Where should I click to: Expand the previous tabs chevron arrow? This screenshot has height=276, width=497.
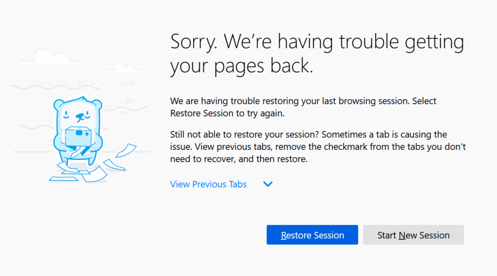tap(267, 184)
